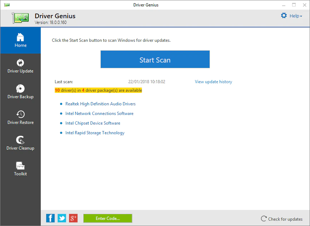Click the Check for updates text
The height and width of the screenshot is (226, 310).
coord(285,219)
